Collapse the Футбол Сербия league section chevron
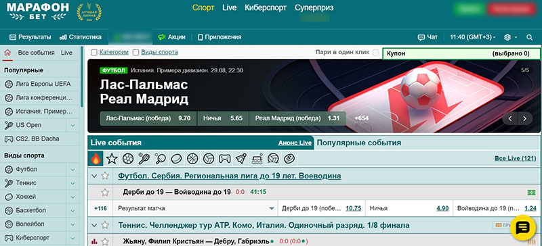 (x=94, y=176)
